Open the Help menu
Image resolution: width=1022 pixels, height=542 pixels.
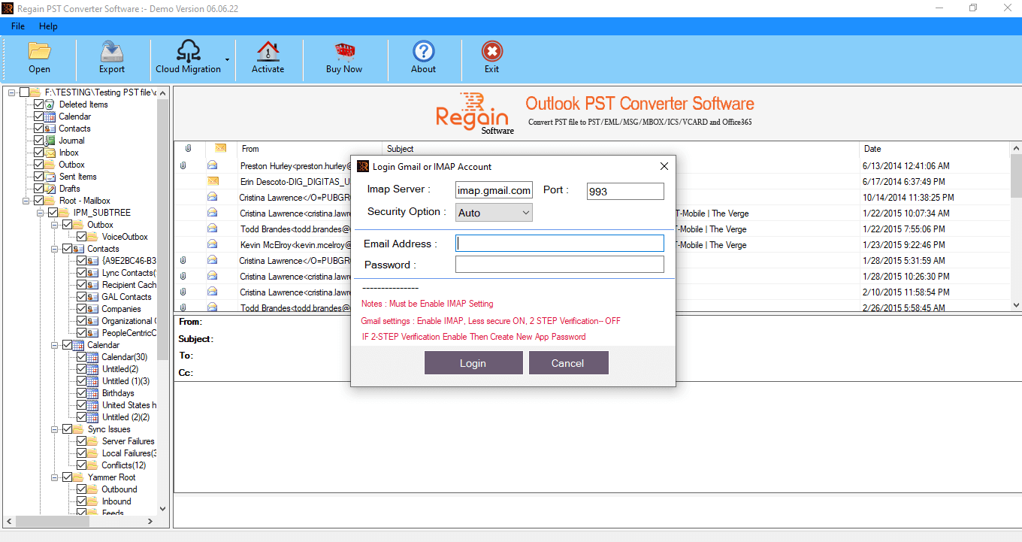(x=48, y=26)
